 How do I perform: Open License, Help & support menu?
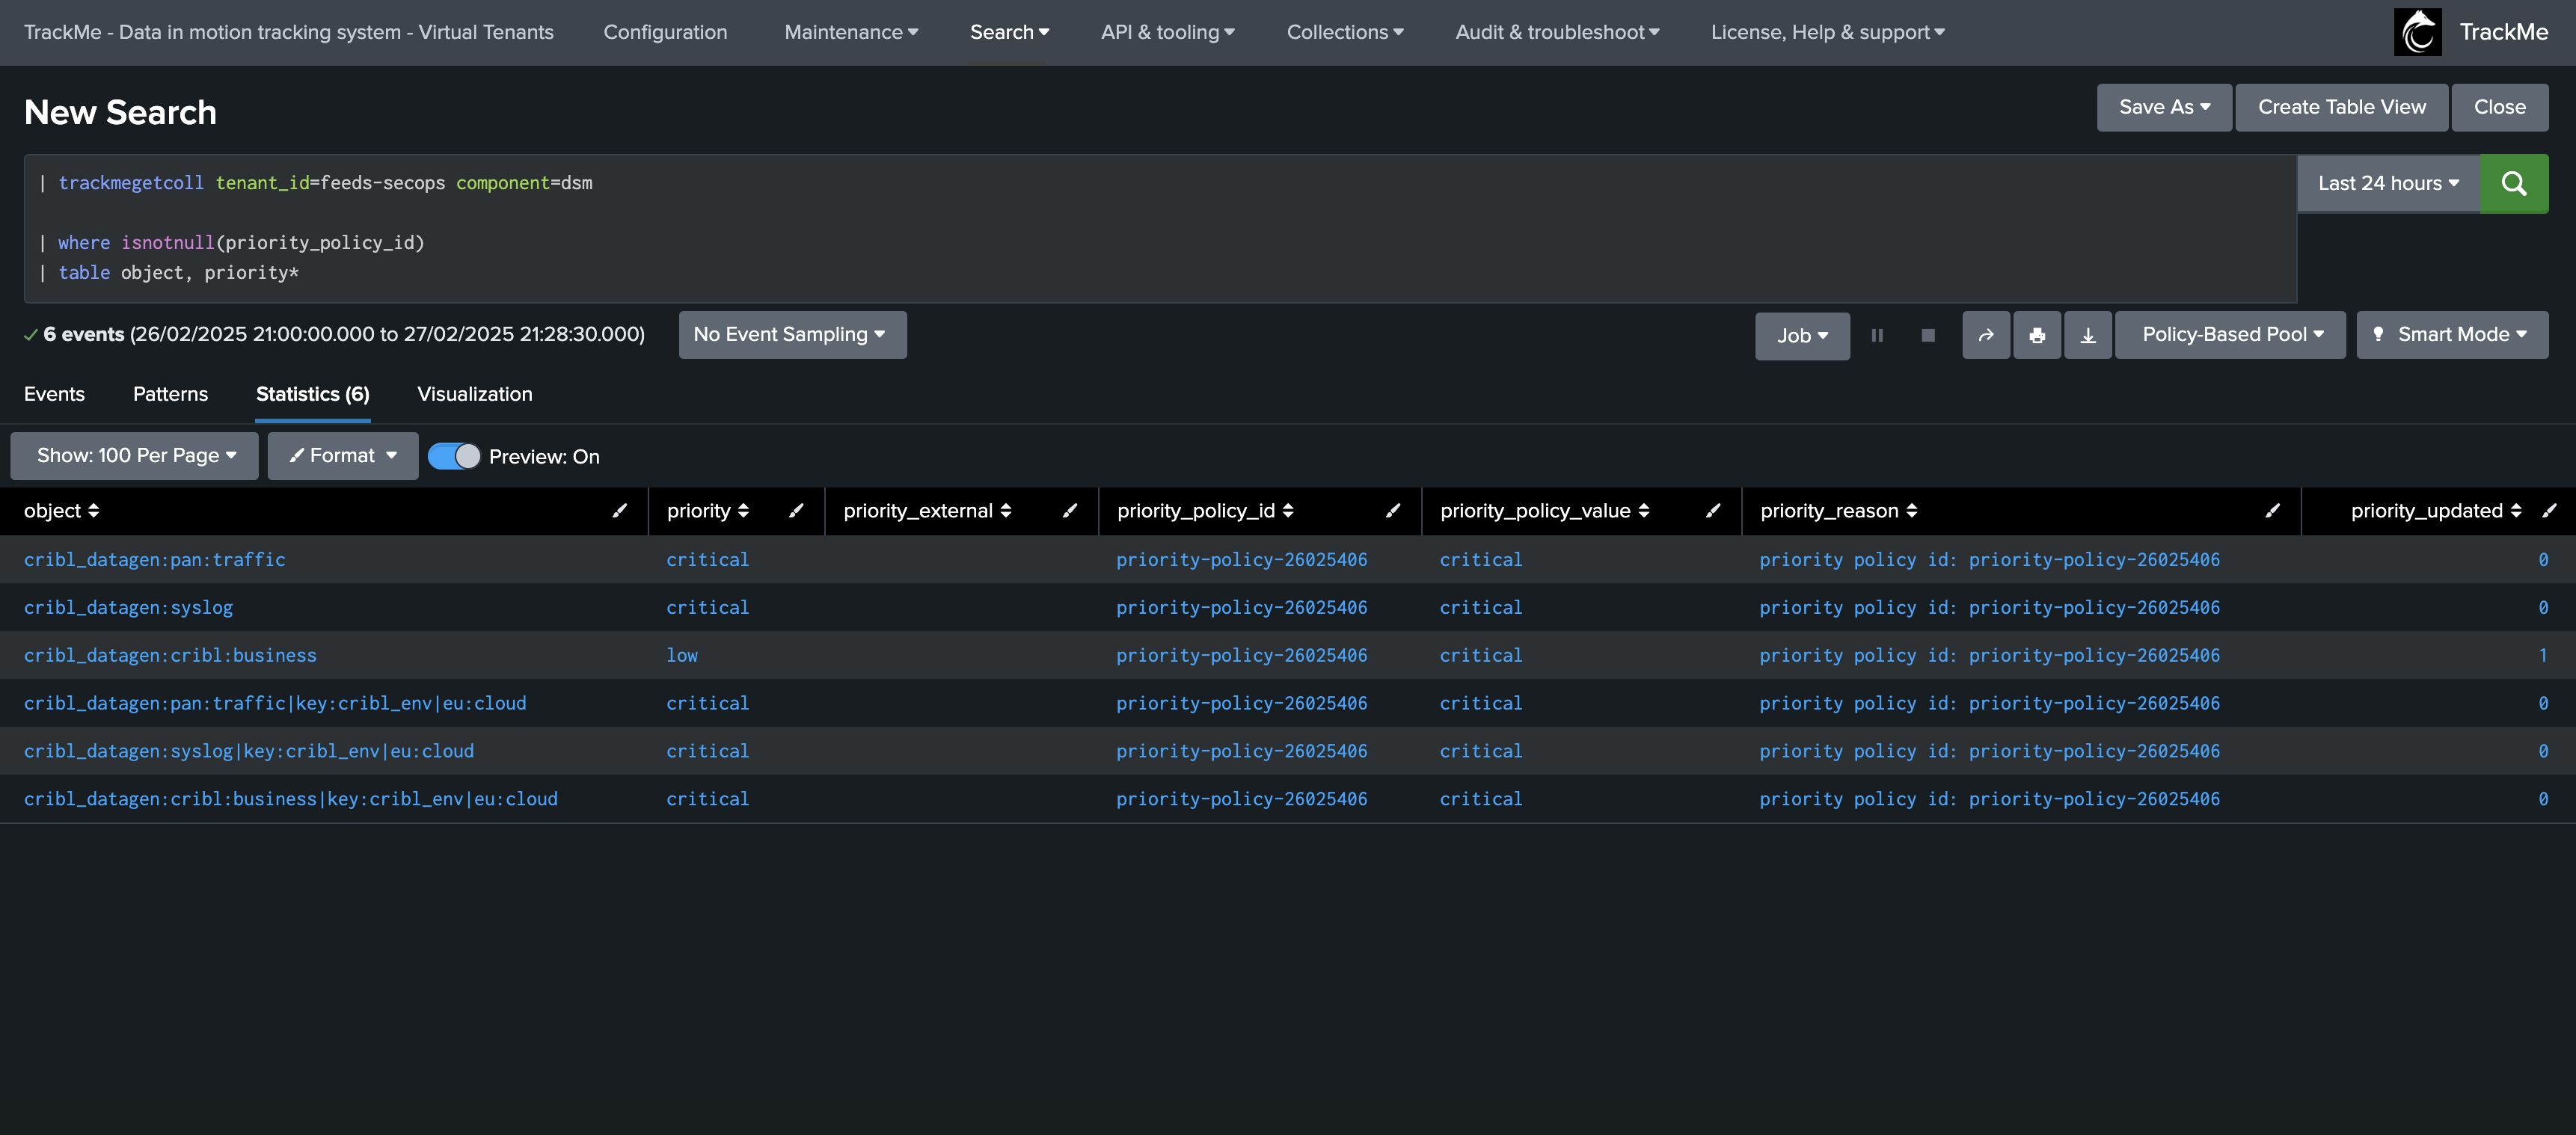tap(1827, 32)
